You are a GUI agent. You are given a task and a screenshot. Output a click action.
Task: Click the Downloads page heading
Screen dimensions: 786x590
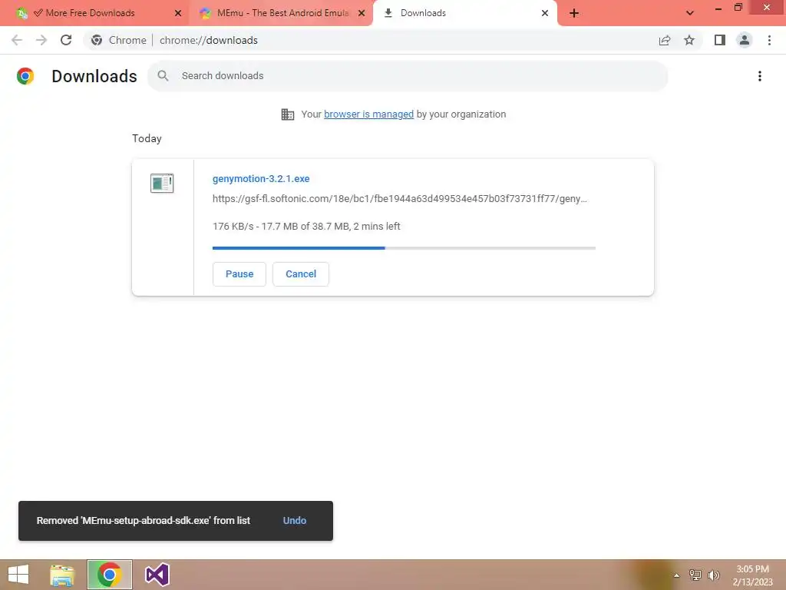tap(94, 76)
